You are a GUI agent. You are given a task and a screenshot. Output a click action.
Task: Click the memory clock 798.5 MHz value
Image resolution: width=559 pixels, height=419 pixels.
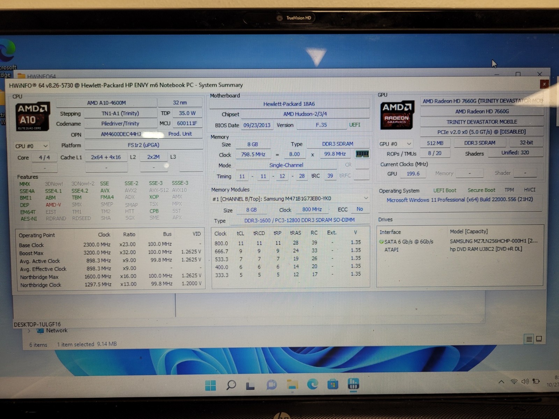tap(253, 154)
